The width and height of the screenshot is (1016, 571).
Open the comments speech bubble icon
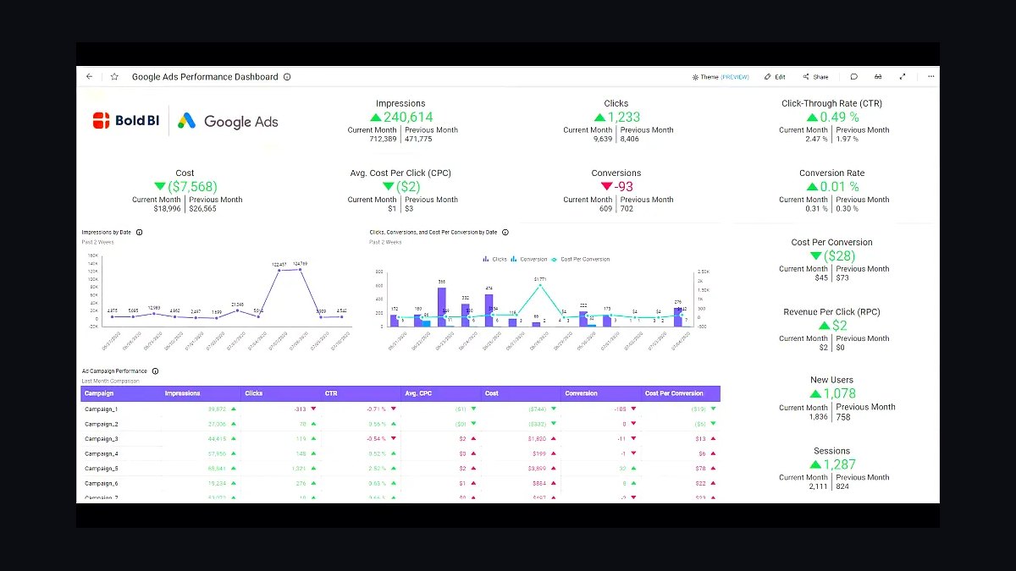[x=854, y=77]
